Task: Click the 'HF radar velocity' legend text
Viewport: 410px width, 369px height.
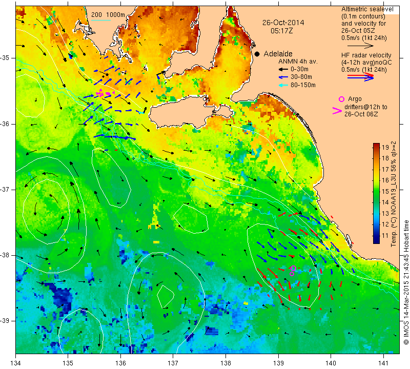Action: (x=366, y=55)
